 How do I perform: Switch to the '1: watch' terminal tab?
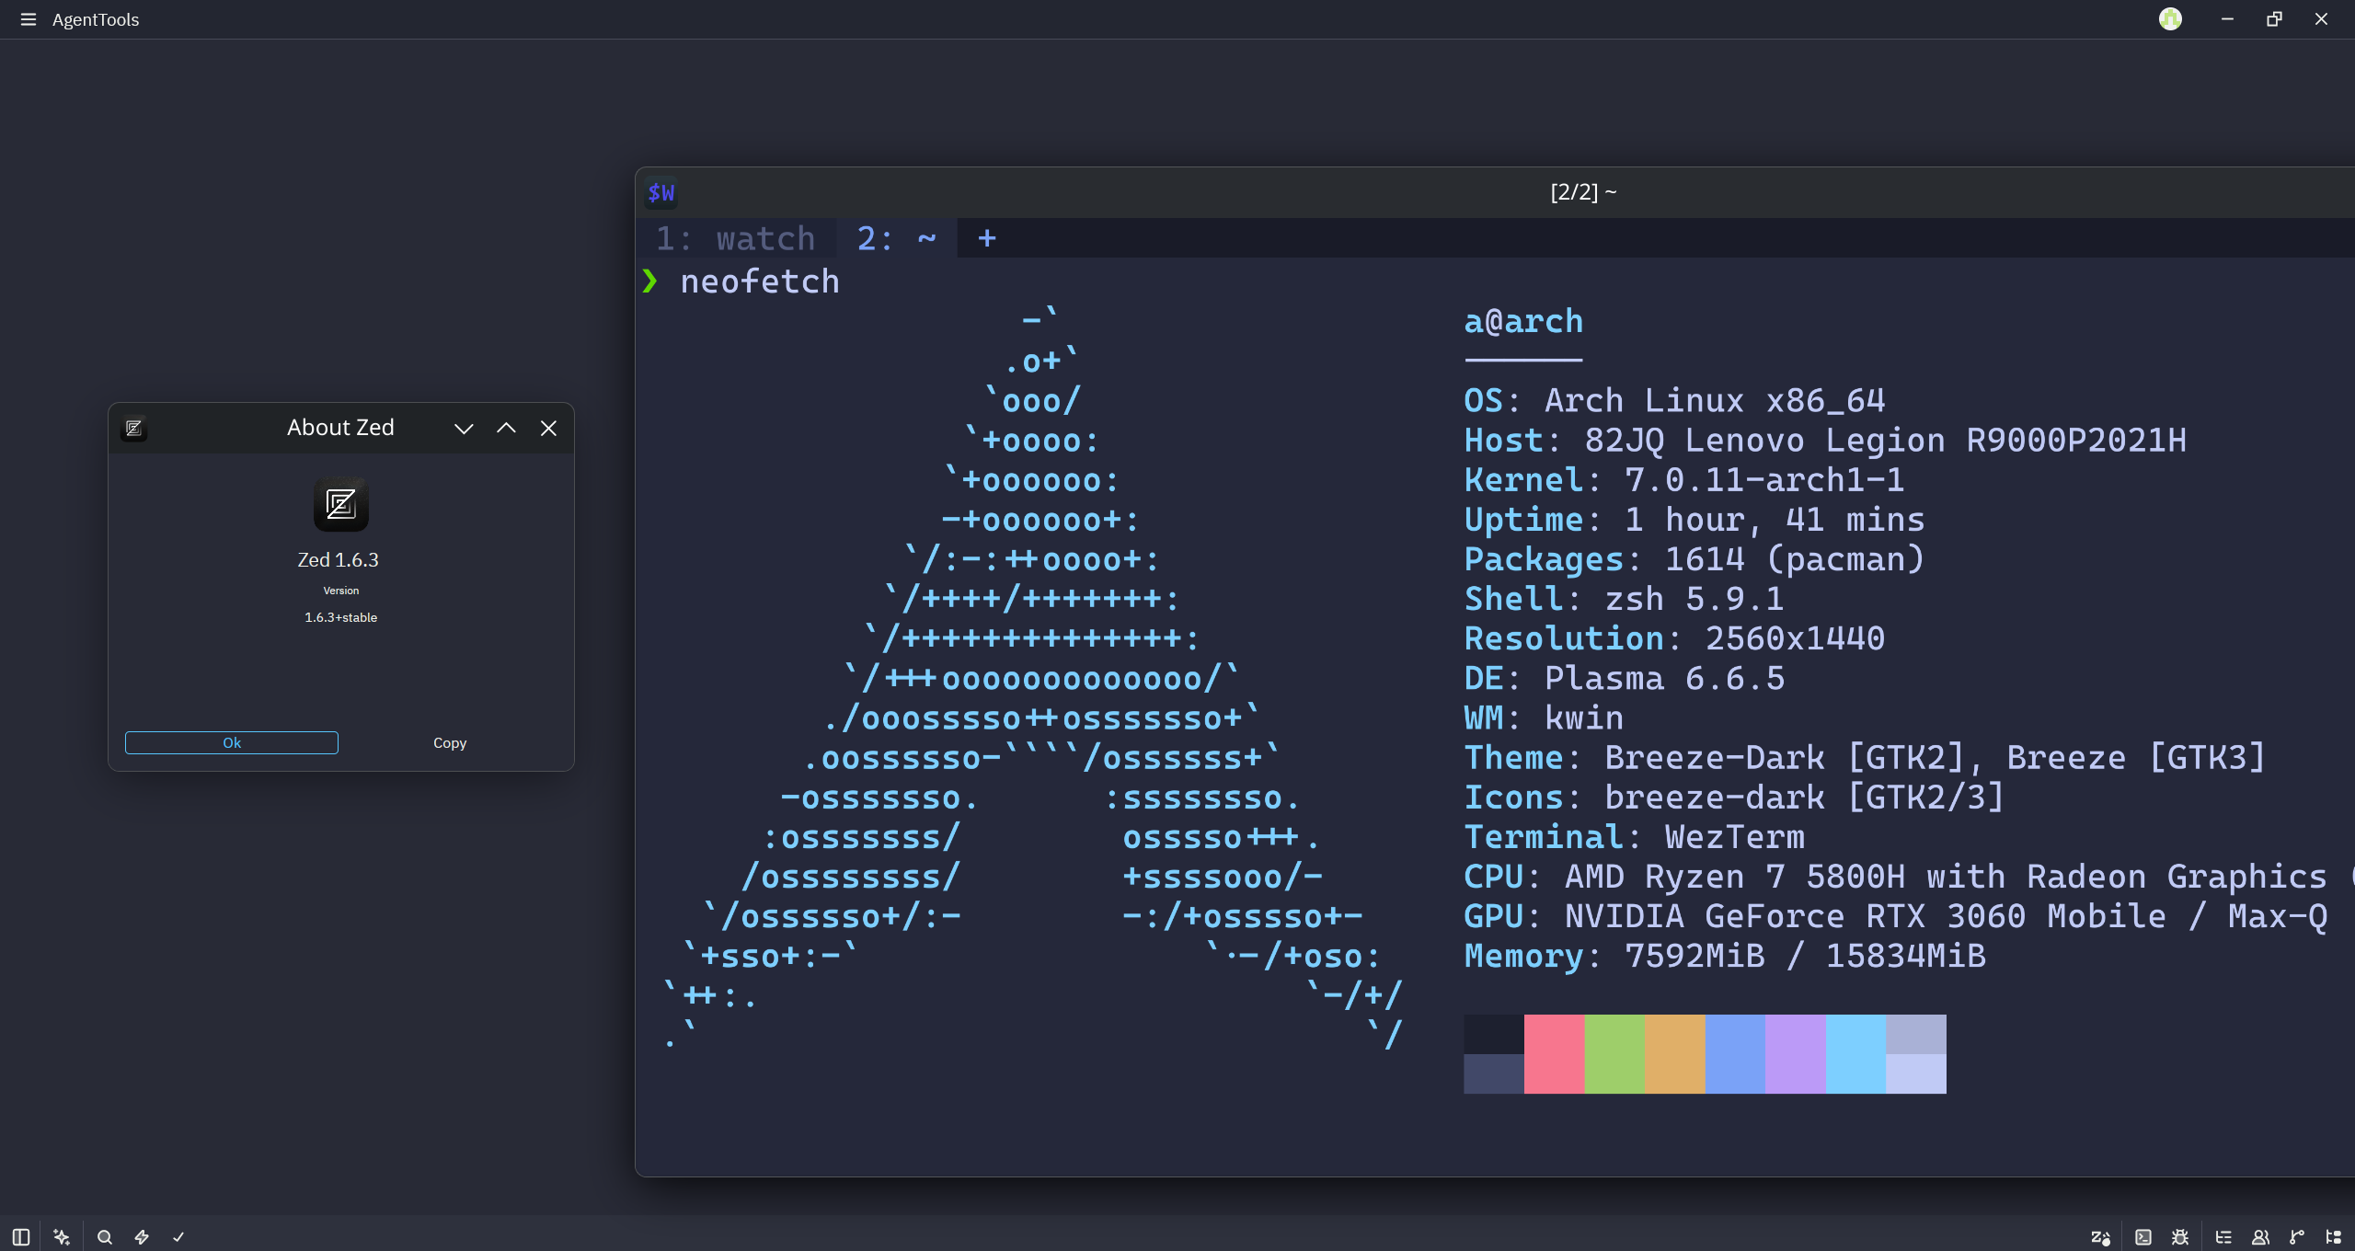tap(735, 239)
